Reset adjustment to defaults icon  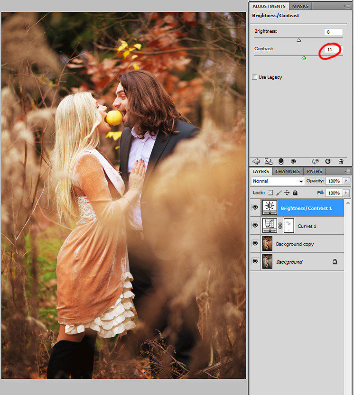pos(328,162)
